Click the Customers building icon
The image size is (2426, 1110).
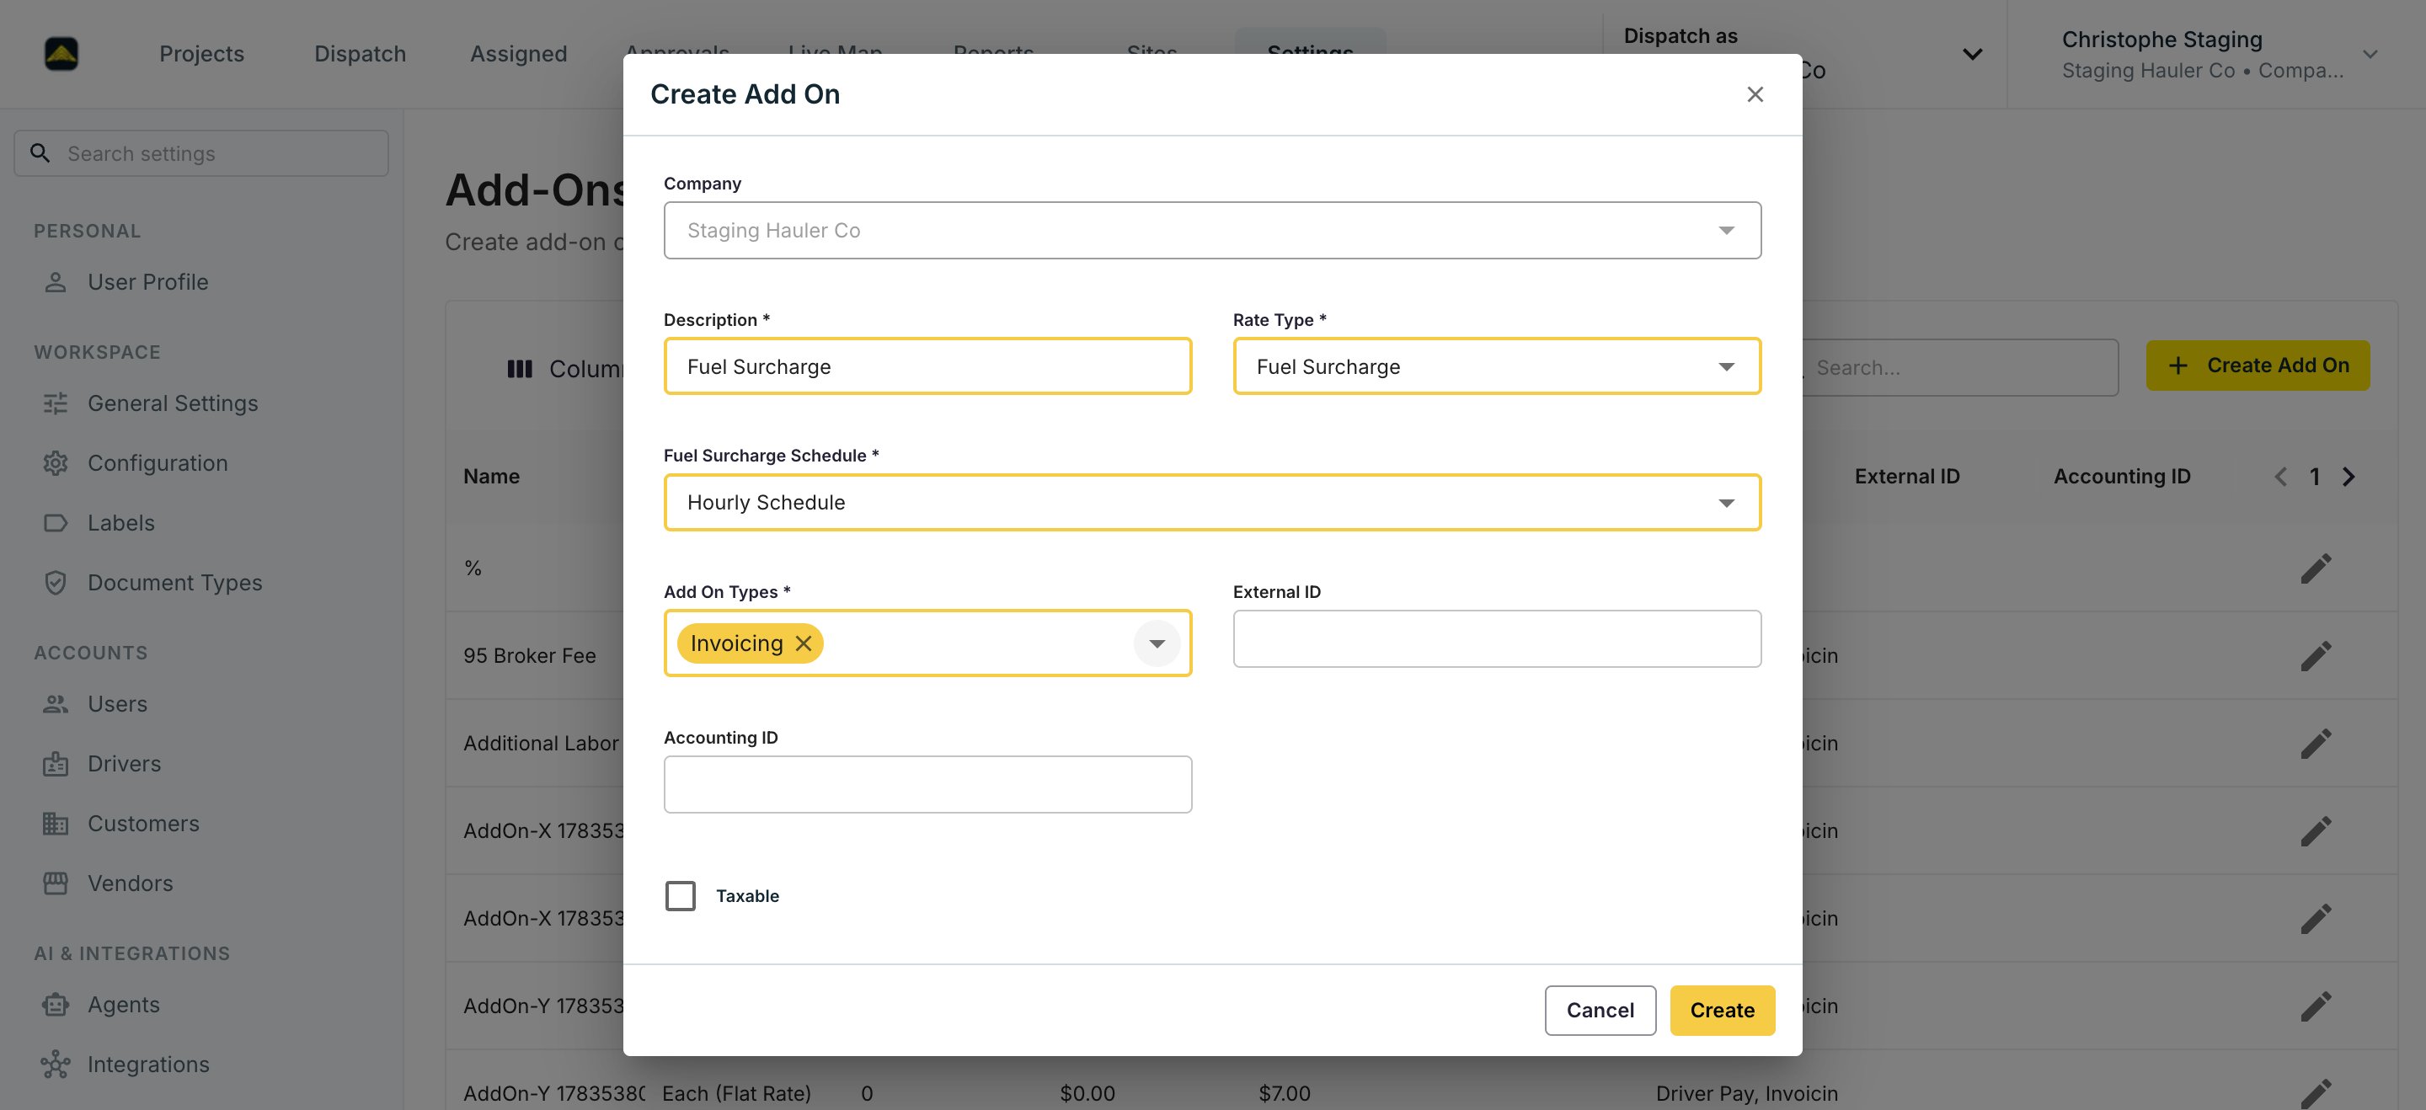coord(56,824)
